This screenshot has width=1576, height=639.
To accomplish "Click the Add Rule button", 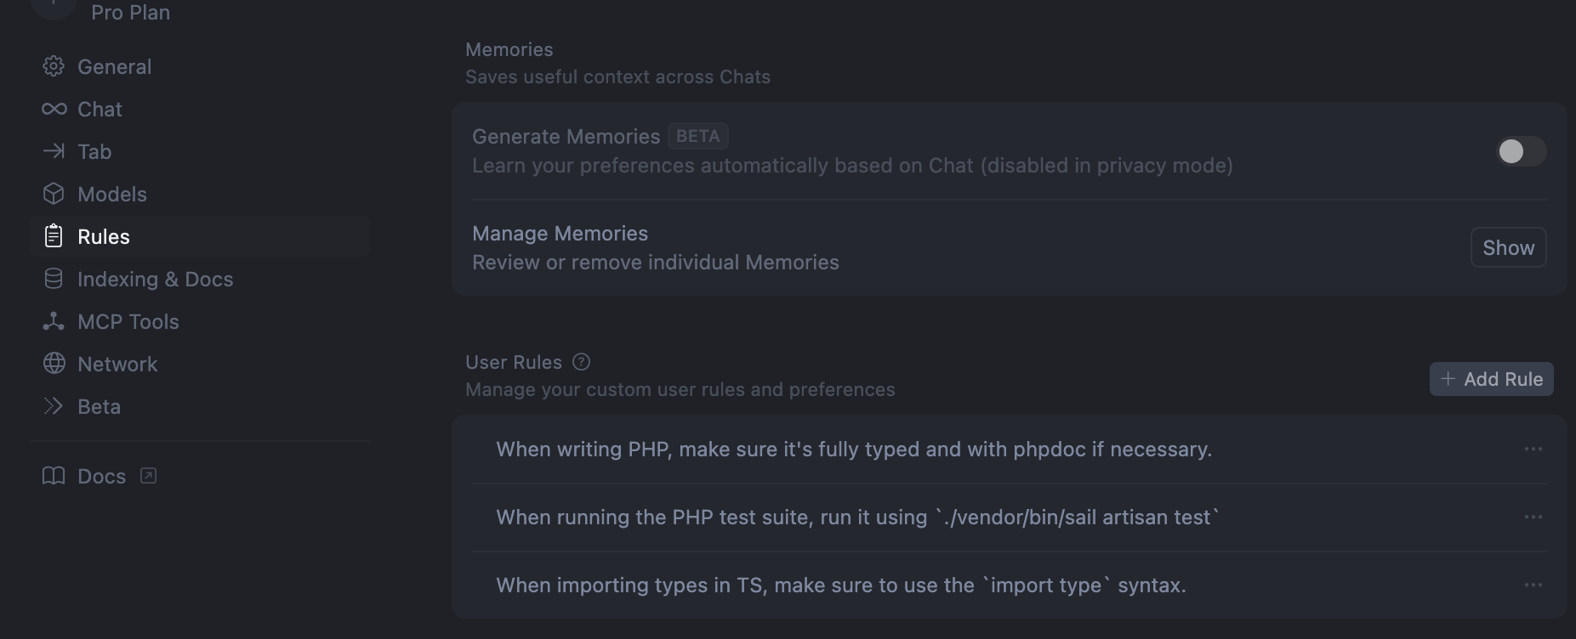I will tap(1491, 379).
